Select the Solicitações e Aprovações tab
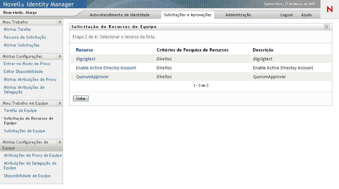The image size is (339, 189). point(187,15)
